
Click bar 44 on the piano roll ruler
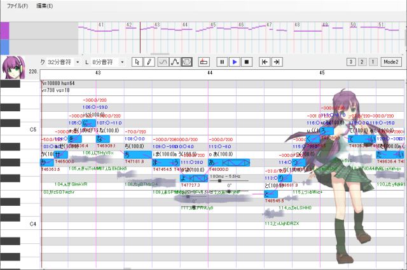pyautogui.click(x=210, y=73)
